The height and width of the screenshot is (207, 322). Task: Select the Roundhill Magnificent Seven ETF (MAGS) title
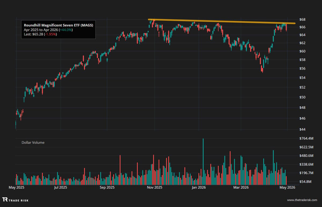tap(58, 25)
